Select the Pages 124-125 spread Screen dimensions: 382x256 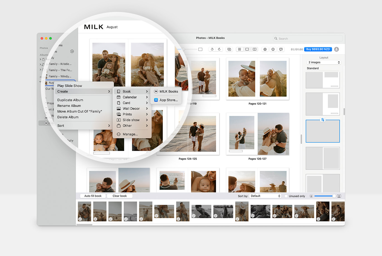point(188,134)
